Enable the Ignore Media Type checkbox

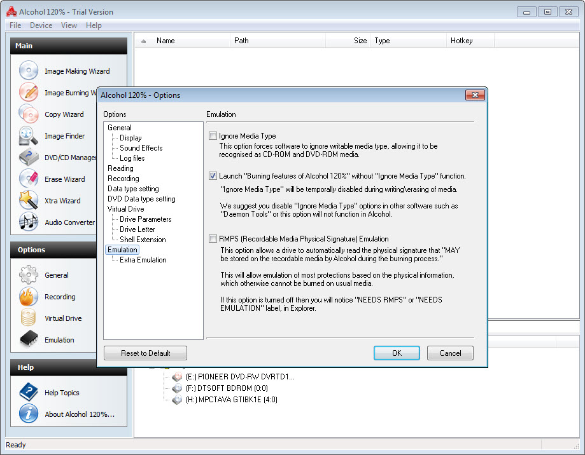point(213,136)
